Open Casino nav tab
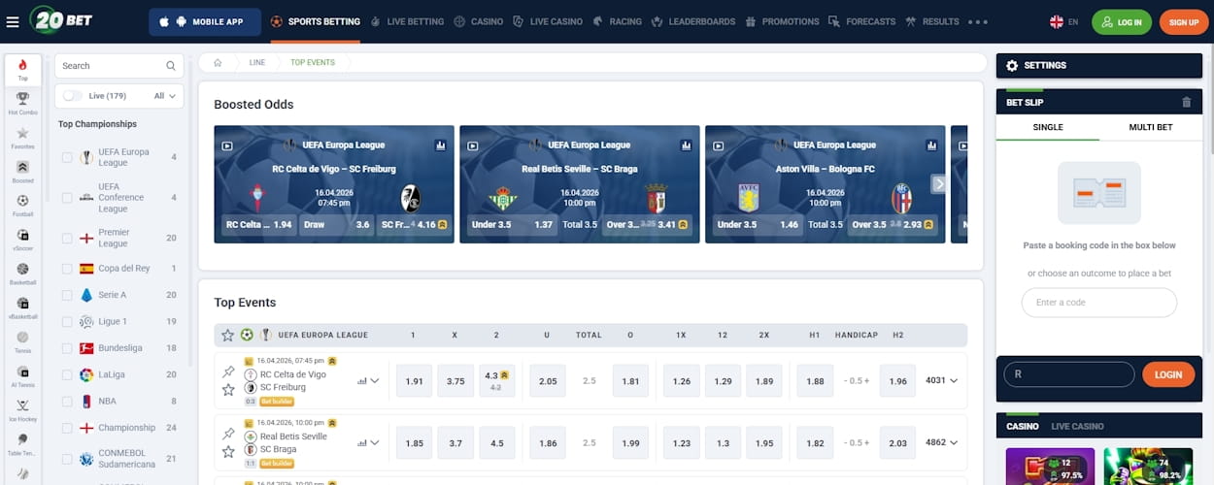This screenshot has height=485, width=1214. (x=478, y=21)
